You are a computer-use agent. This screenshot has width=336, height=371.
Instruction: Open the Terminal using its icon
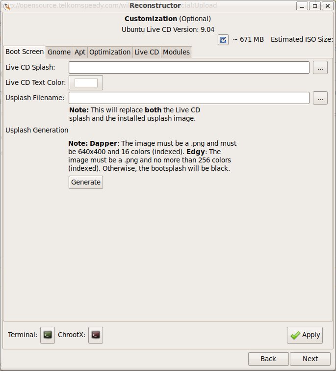pos(48,335)
